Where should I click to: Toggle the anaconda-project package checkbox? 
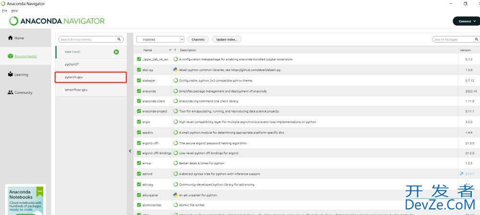point(139,111)
